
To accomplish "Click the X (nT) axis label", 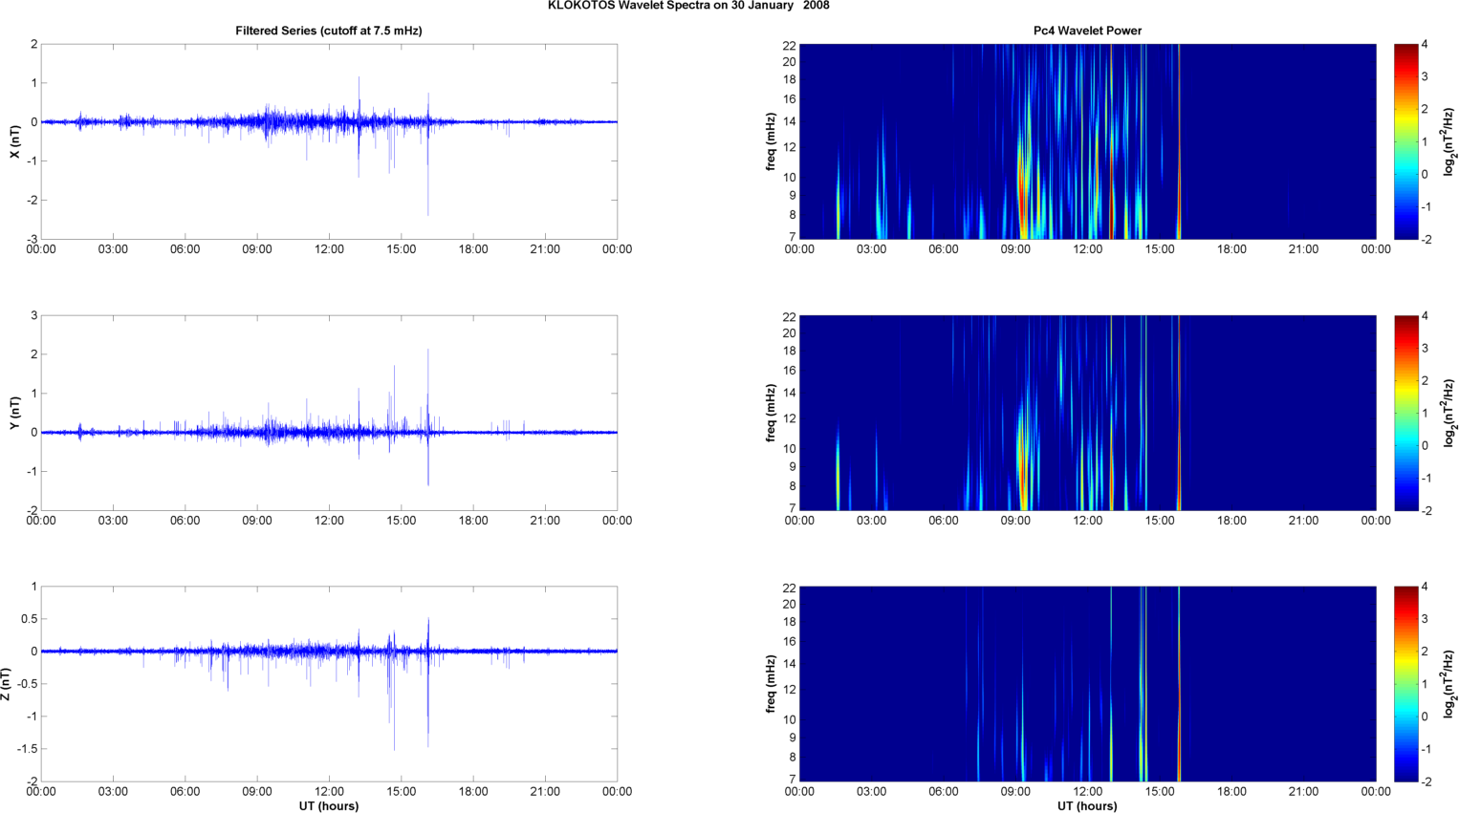I will [14, 141].
